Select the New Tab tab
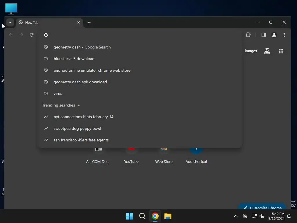The width and height of the screenshot is (297, 223). point(50,23)
